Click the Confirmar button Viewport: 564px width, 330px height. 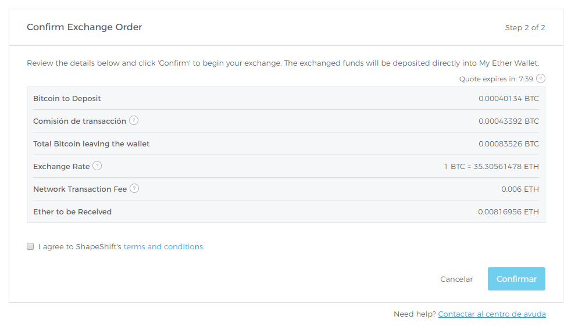[x=516, y=279]
